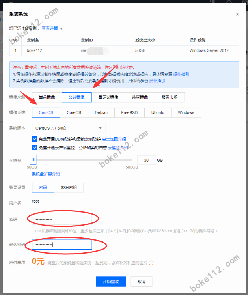Click the 实例ID column header

pyautogui.click(x=87, y=40)
